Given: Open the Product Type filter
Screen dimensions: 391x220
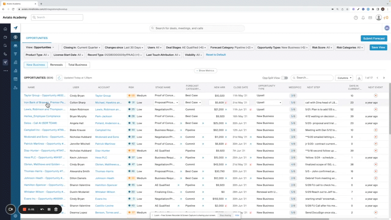Looking at the screenshot, I should click(37, 55).
